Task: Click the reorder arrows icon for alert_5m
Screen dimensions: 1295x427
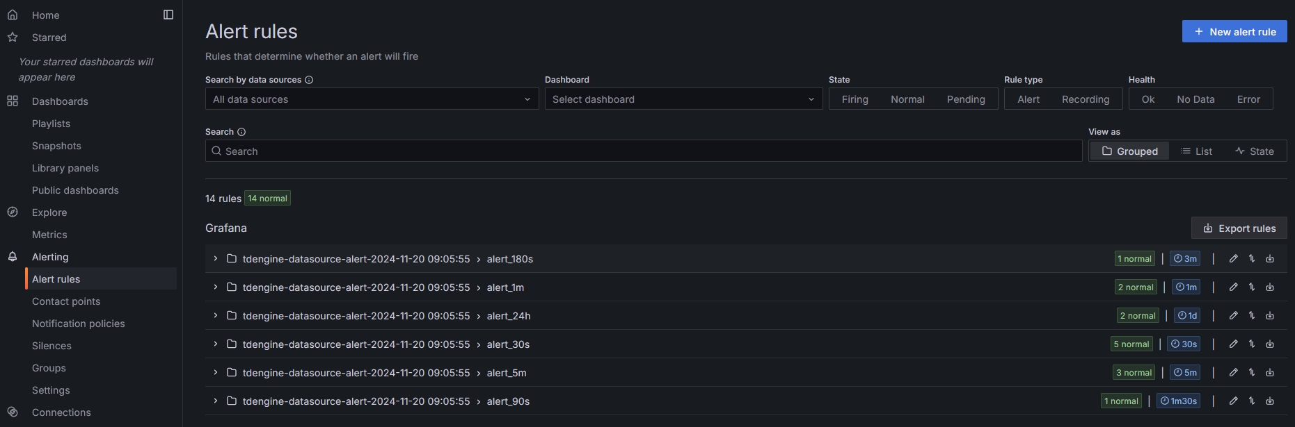Action: click(1251, 373)
